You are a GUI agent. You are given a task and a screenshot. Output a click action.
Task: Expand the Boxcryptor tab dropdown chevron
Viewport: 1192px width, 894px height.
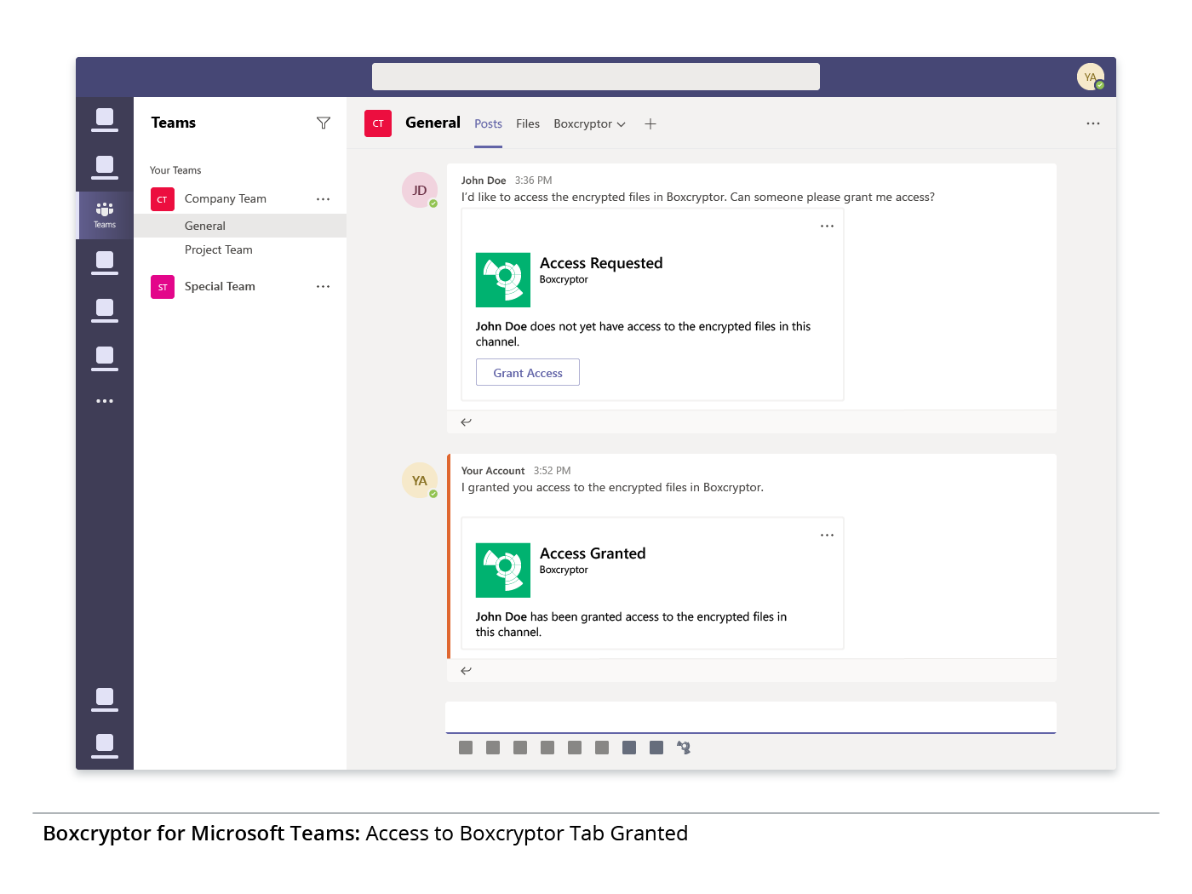click(x=622, y=124)
